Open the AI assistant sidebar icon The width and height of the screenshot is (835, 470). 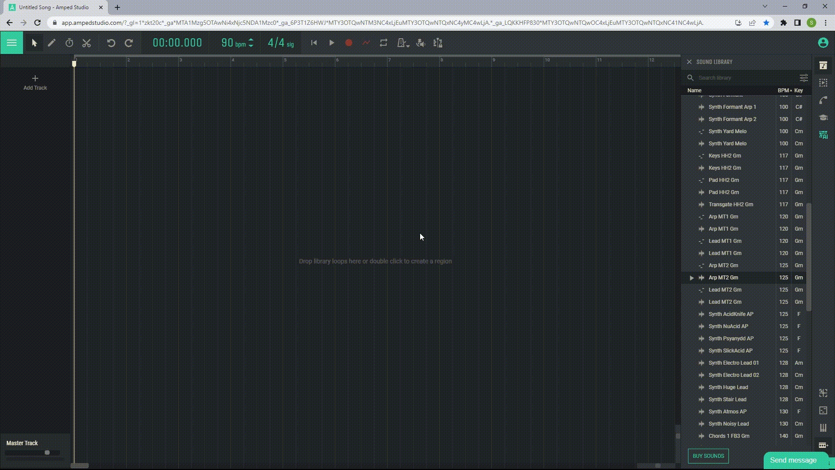pyautogui.click(x=823, y=135)
